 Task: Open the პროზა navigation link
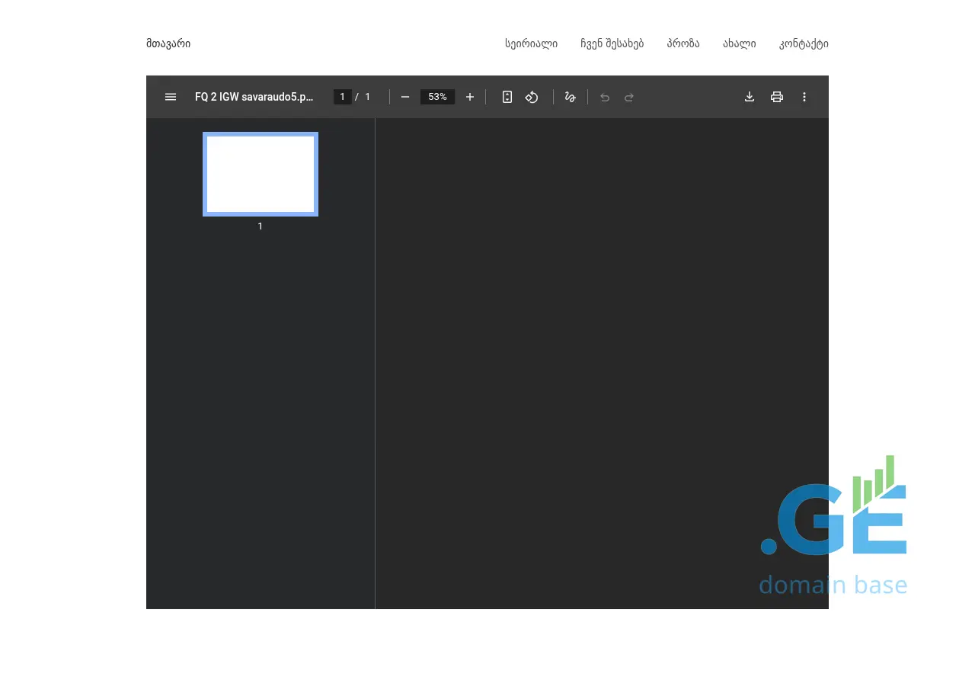coord(683,43)
